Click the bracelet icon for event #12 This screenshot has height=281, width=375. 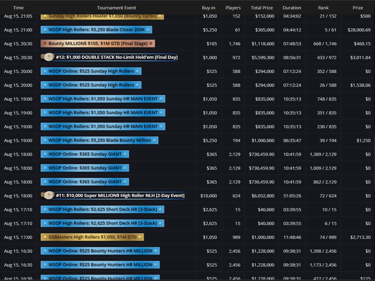point(48,57)
